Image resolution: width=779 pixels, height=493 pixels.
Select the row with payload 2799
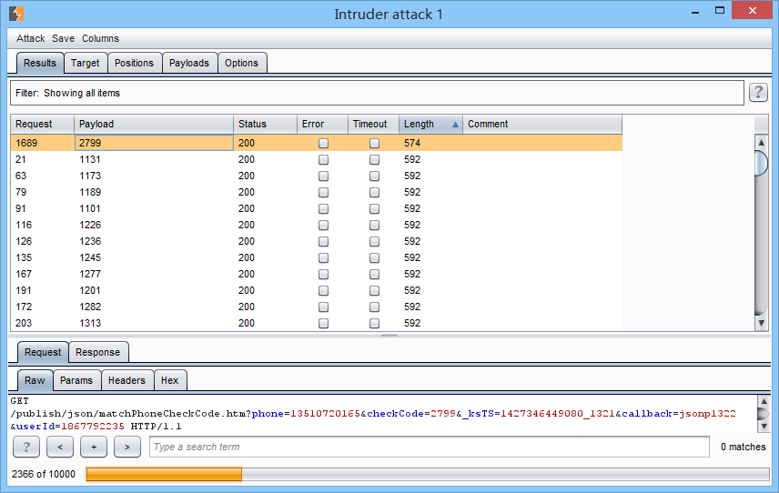(x=317, y=143)
